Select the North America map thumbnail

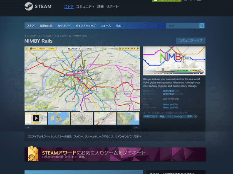pos(128,118)
